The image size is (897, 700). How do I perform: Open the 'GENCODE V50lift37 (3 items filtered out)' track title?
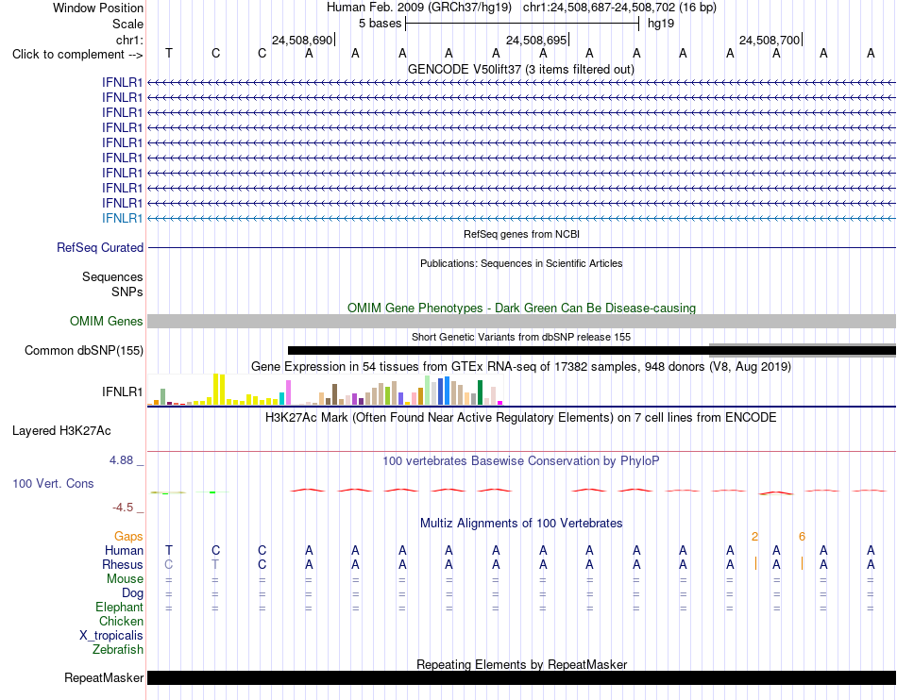521,69
